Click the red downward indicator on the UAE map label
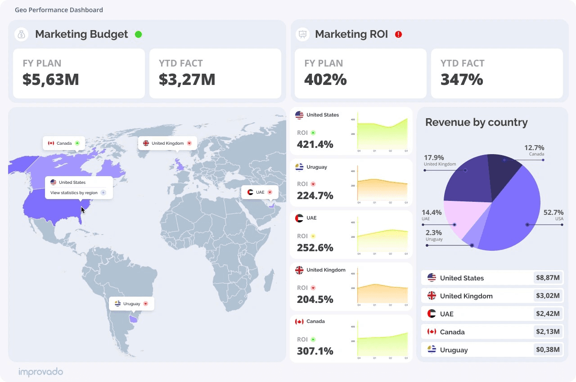 pyautogui.click(x=270, y=192)
